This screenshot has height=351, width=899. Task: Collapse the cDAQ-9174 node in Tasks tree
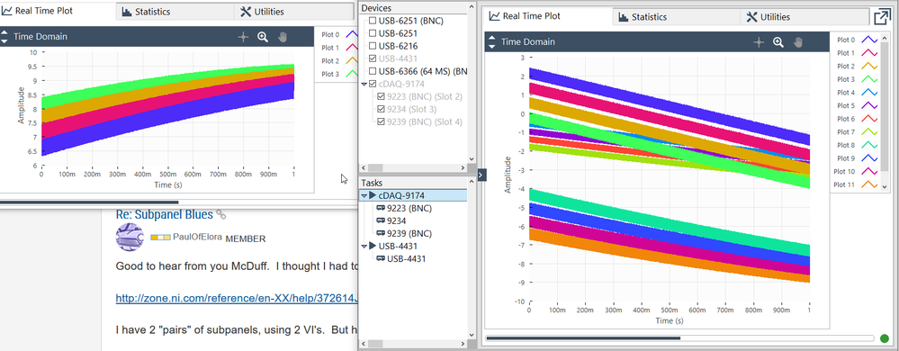click(364, 196)
